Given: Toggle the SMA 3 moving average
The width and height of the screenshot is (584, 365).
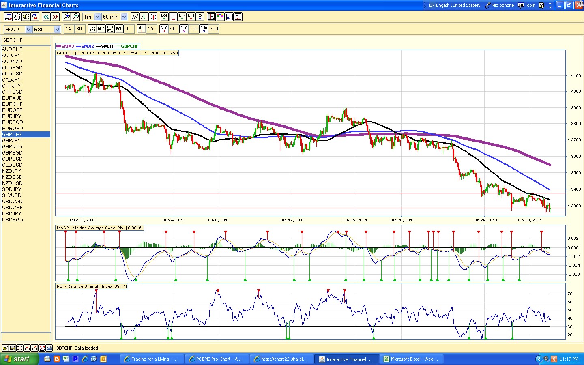Looking at the screenshot, I should [204, 29].
